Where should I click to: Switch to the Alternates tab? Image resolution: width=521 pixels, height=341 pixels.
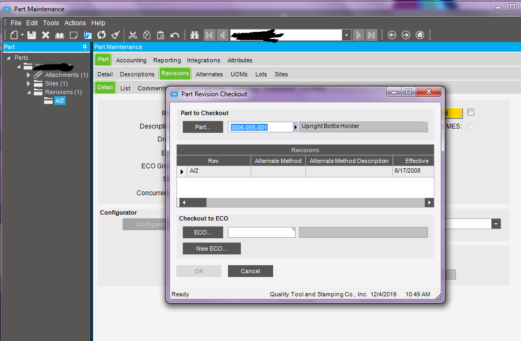coord(209,74)
